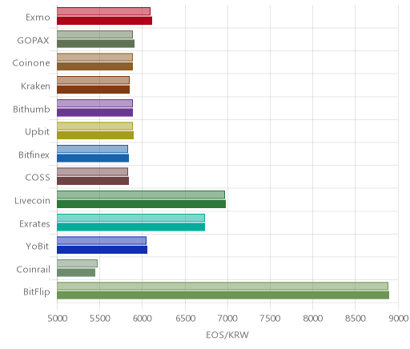Screen dimensions: 410x349
Task: Select the dark purple Bithumb bar
Action: coord(94,112)
